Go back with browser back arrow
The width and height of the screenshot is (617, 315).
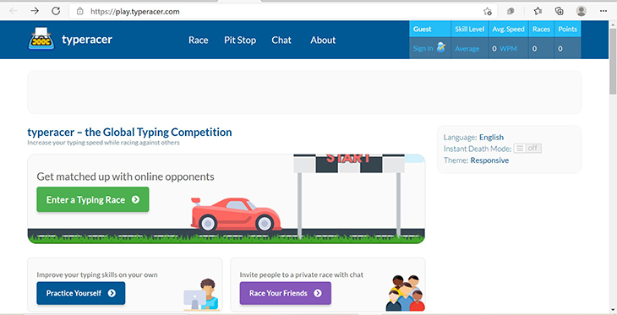(14, 11)
